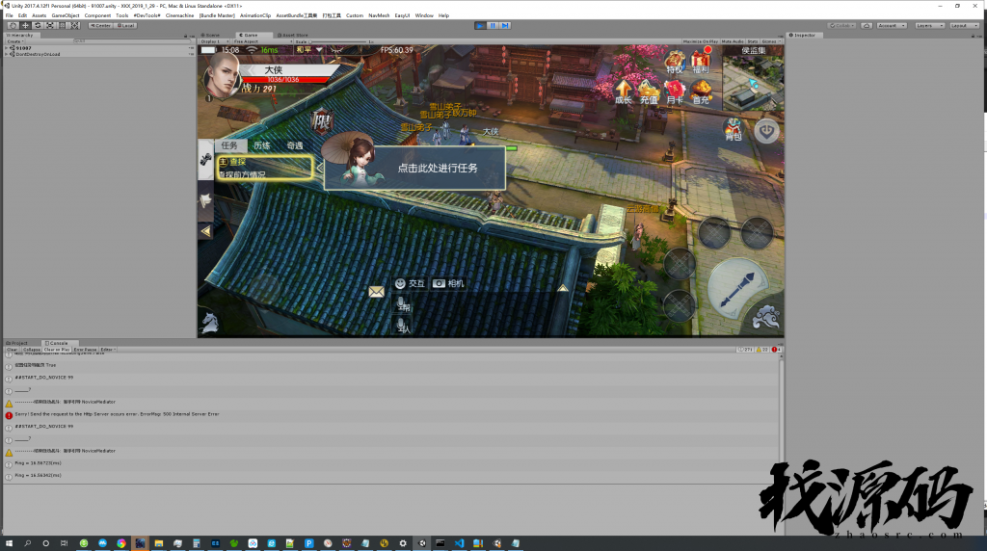Select the combined Transform tool

point(75,26)
